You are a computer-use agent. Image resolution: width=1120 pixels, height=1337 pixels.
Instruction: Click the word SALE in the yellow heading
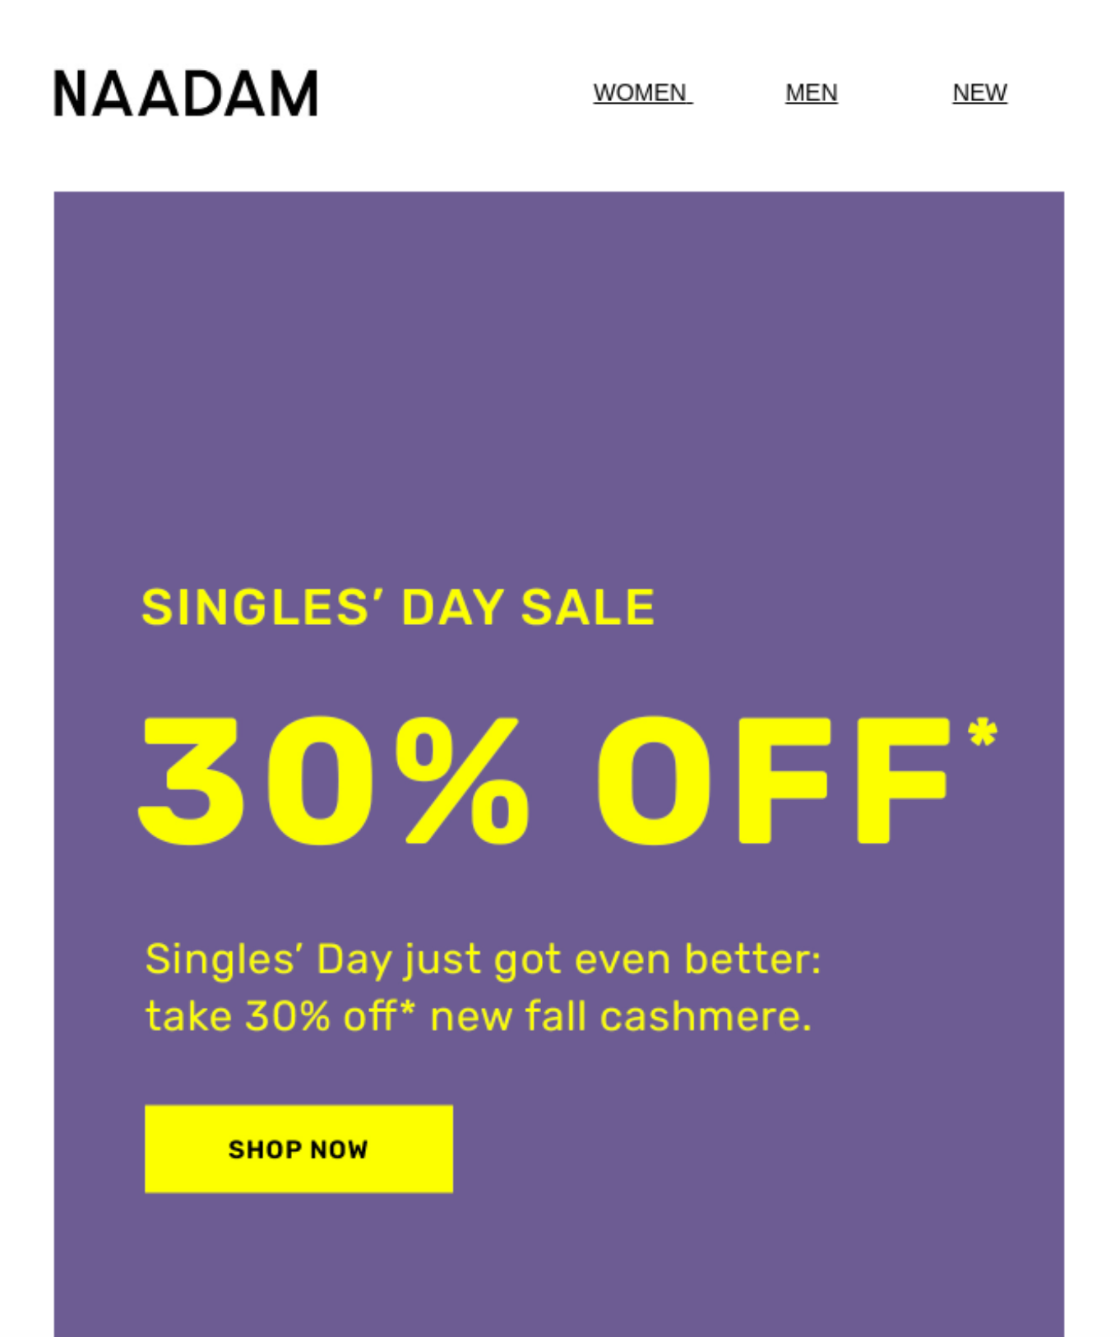click(x=588, y=608)
